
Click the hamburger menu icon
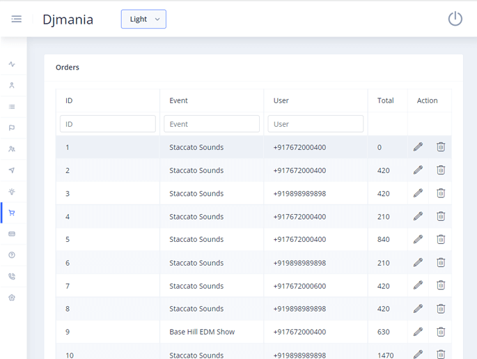pyautogui.click(x=16, y=19)
